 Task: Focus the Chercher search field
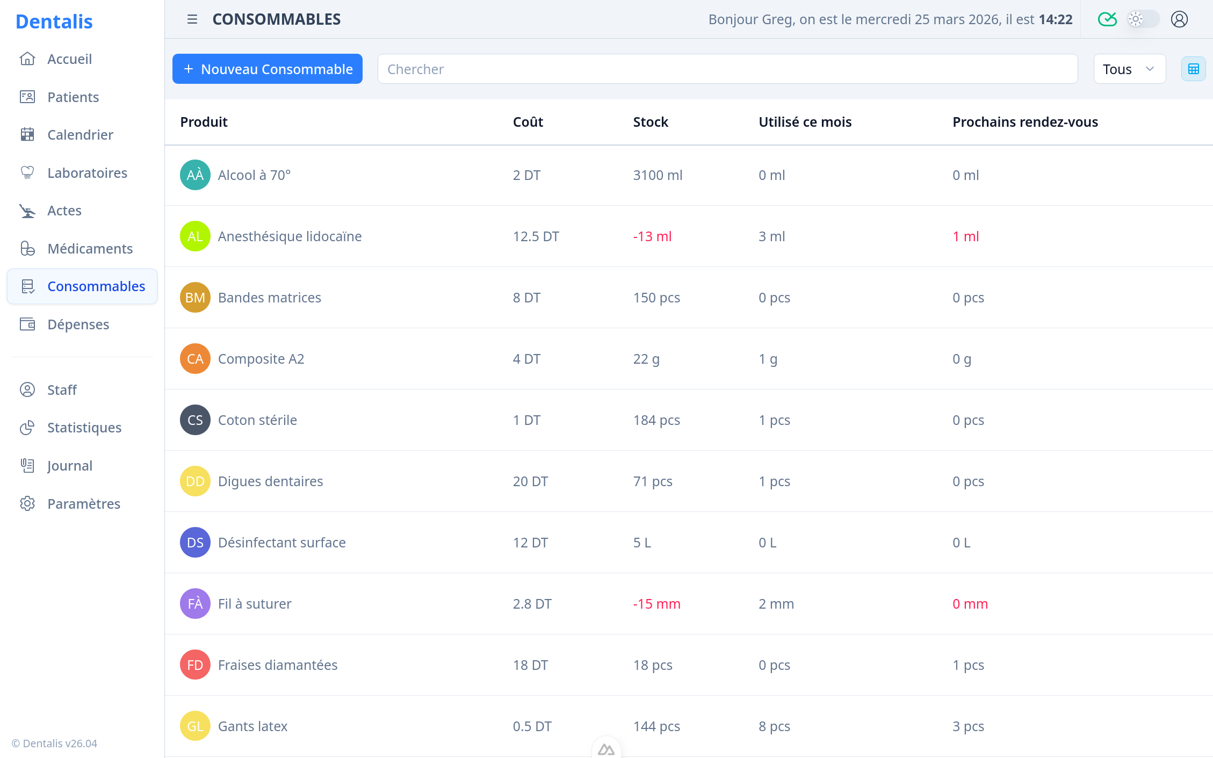click(x=727, y=69)
